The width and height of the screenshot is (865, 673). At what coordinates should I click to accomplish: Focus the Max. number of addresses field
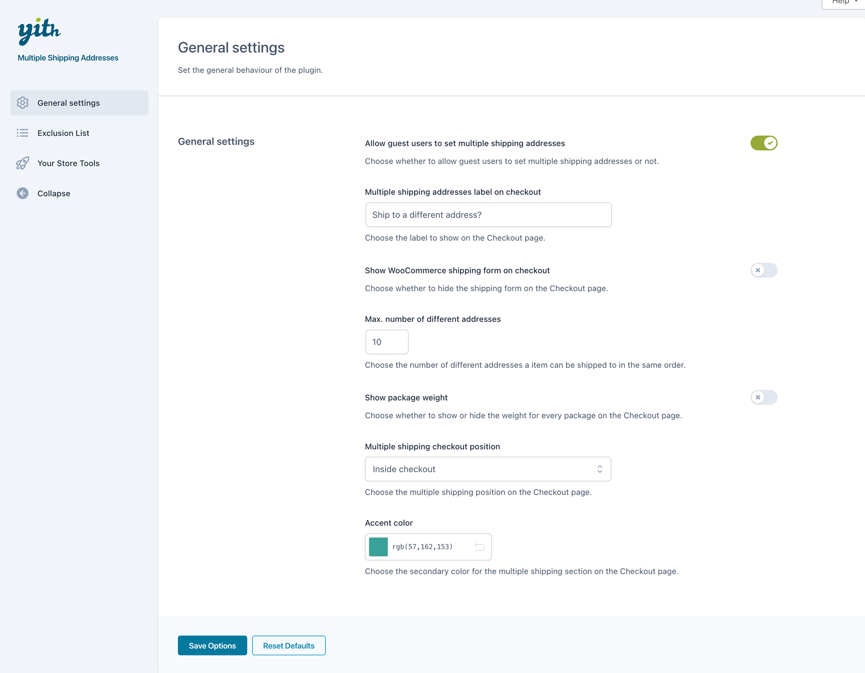[387, 342]
